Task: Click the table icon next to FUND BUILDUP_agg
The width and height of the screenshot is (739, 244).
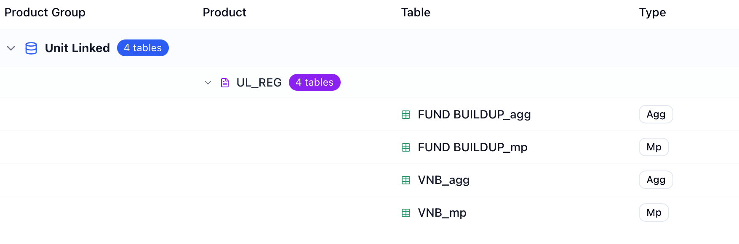Action: (406, 115)
